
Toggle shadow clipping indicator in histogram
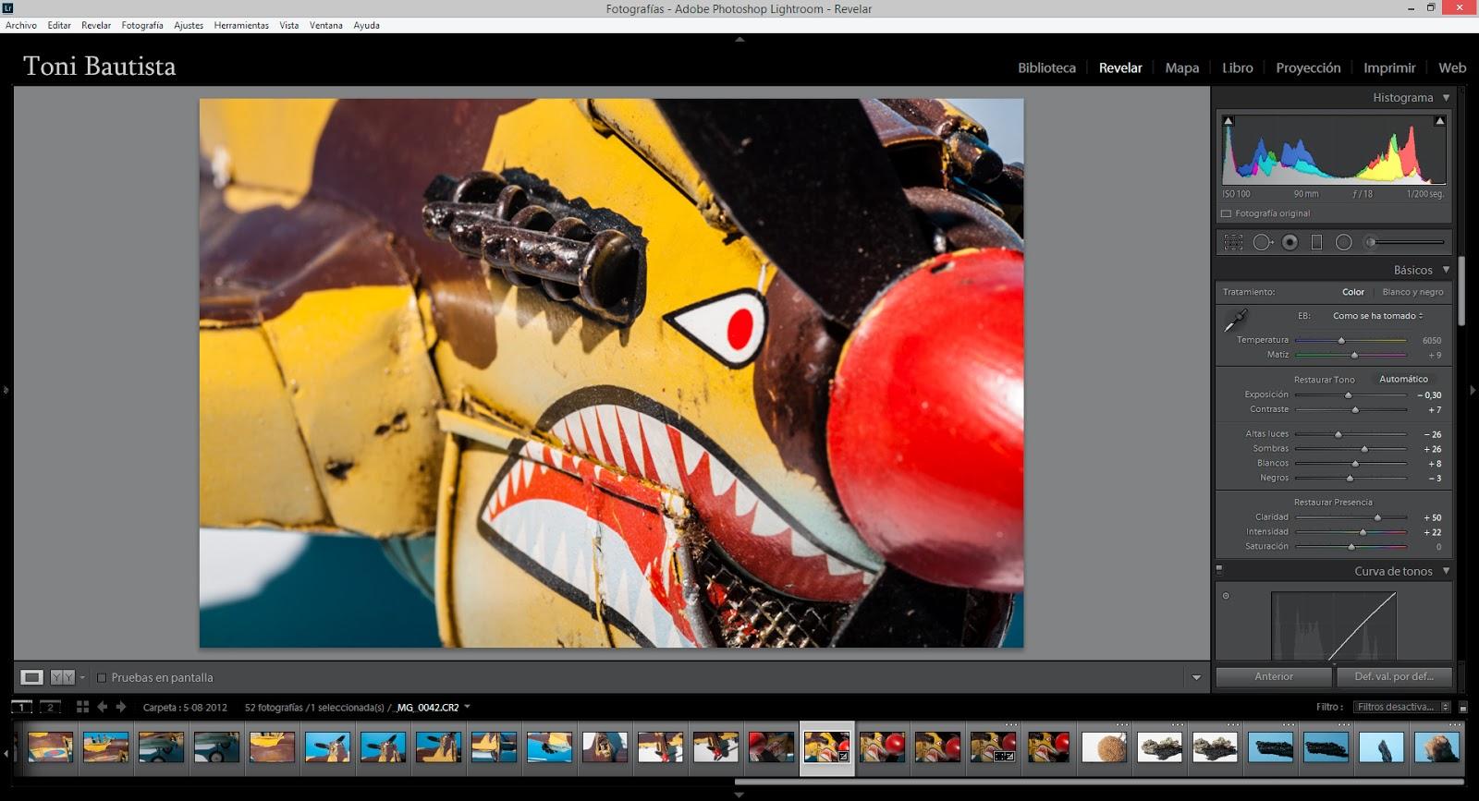tap(1228, 121)
